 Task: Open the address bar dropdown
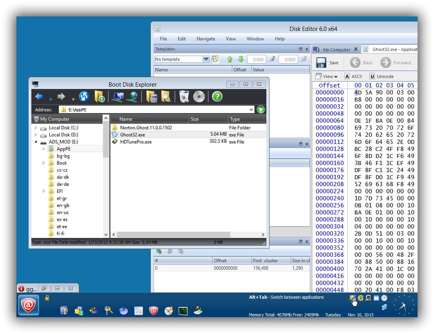coord(251,110)
